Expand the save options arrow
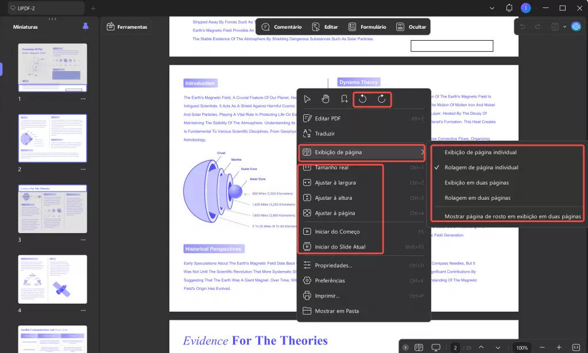Image resolution: width=588 pixels, height=353 pixels. point(565,26)
